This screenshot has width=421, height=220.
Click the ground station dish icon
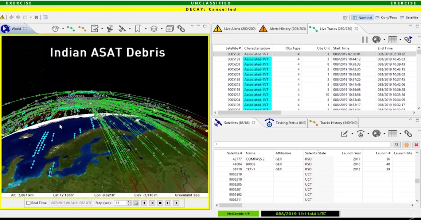tap(110, 29)
